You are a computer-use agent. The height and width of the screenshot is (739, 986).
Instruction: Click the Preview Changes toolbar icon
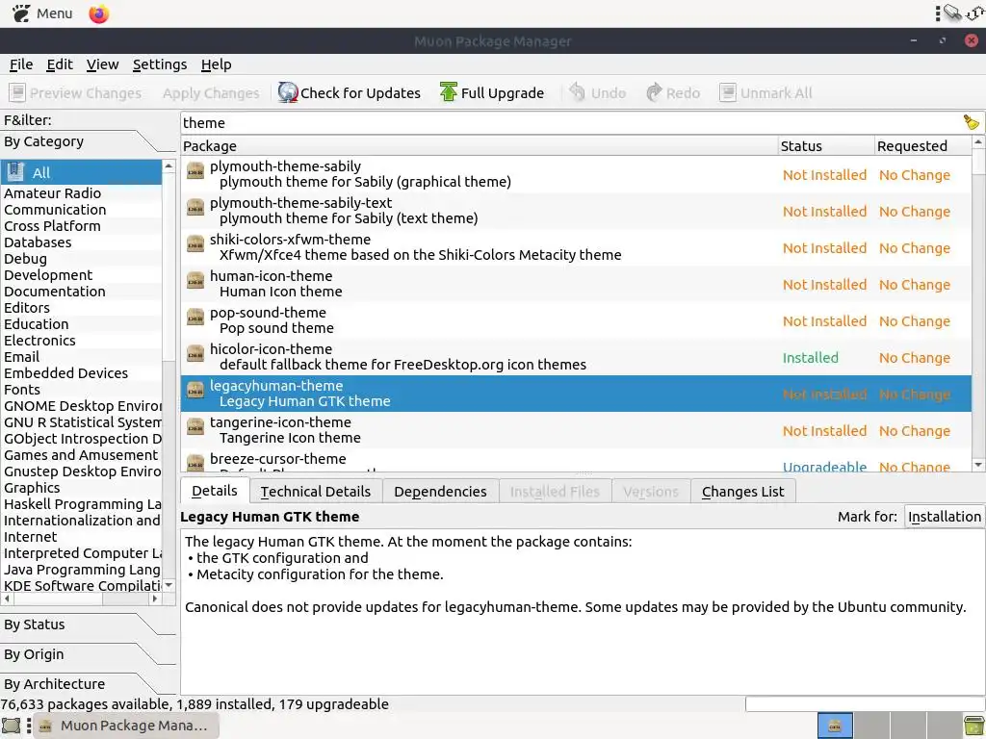click(17, 92)
